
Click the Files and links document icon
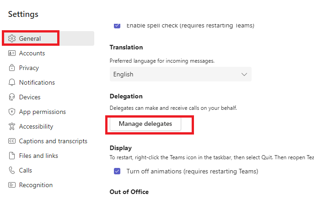(12, 156)
